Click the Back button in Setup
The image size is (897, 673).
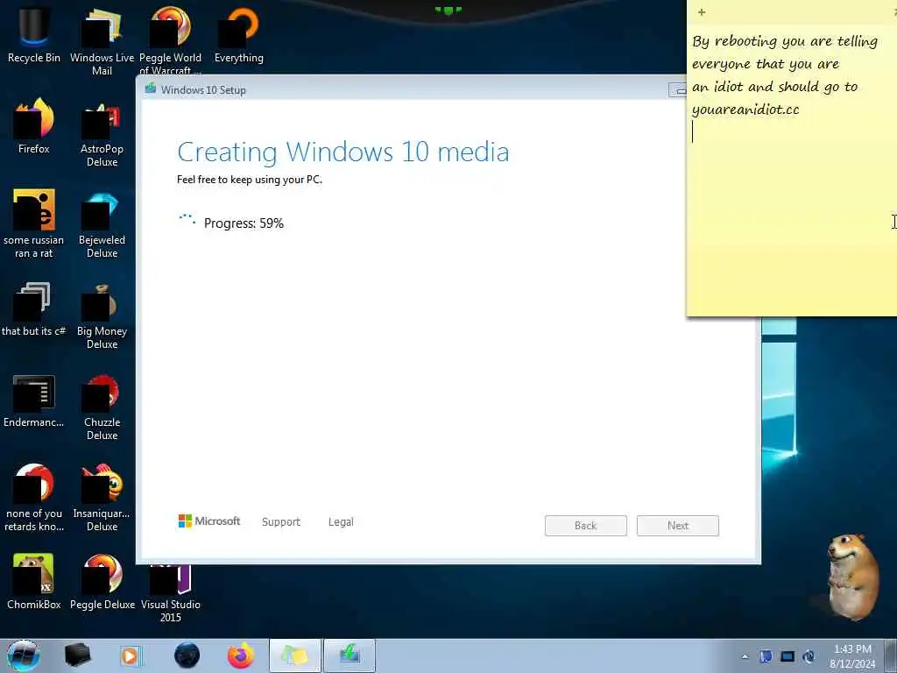(585, 526)
